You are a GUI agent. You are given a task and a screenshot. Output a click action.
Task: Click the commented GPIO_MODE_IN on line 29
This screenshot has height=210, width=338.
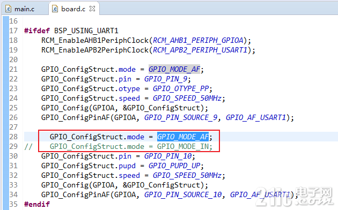click(183, 147)
